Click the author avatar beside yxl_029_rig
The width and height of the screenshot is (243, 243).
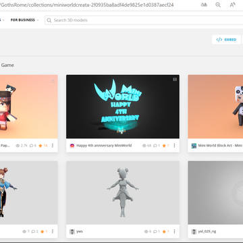coord(194,232)
